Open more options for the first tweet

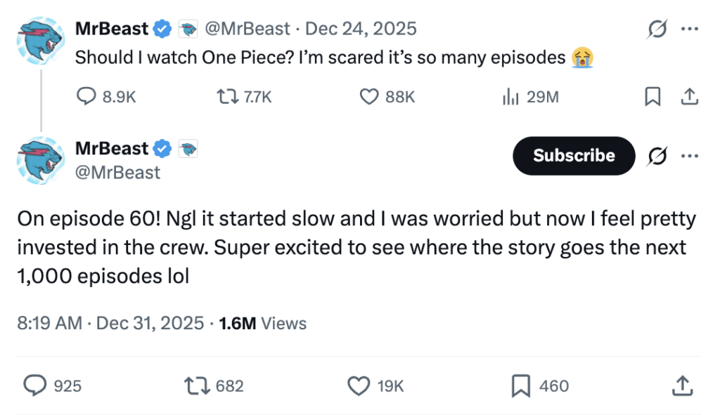tap(690, 29)
